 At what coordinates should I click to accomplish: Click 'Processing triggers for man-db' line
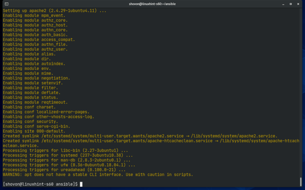[67, 160]
